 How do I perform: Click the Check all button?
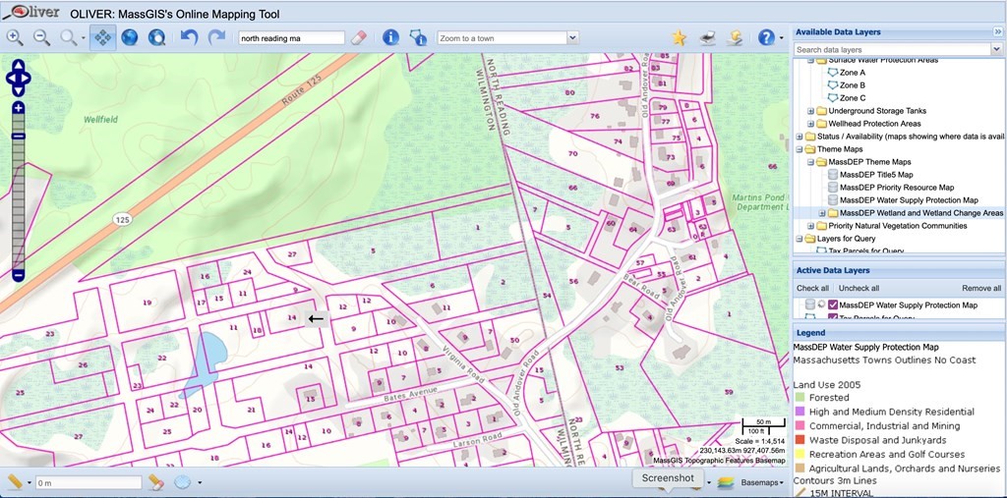(x=812, y=288)
